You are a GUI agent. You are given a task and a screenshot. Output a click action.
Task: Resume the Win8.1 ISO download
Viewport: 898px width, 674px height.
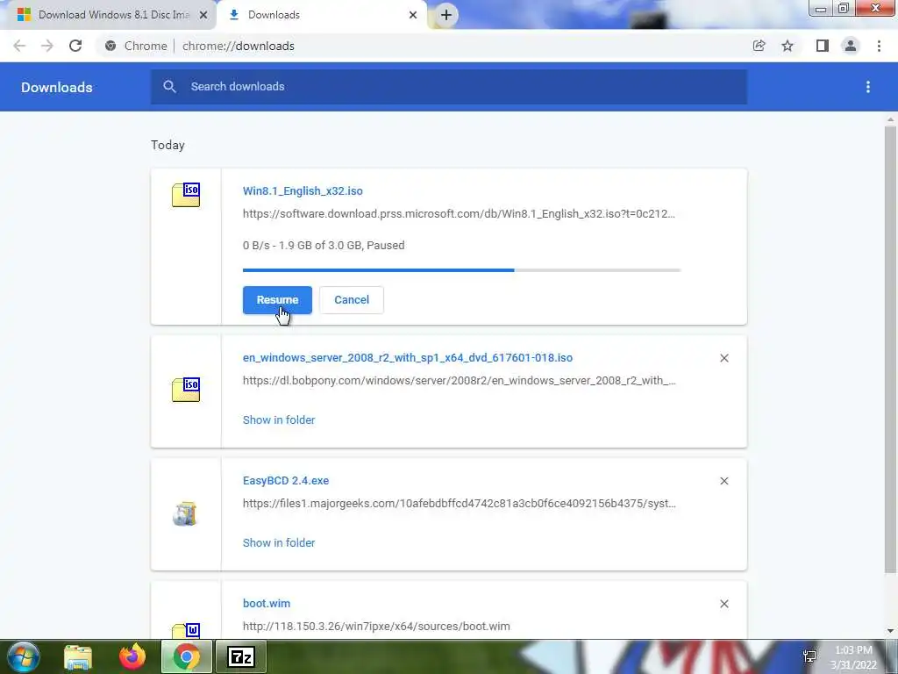tap(277, 300)
